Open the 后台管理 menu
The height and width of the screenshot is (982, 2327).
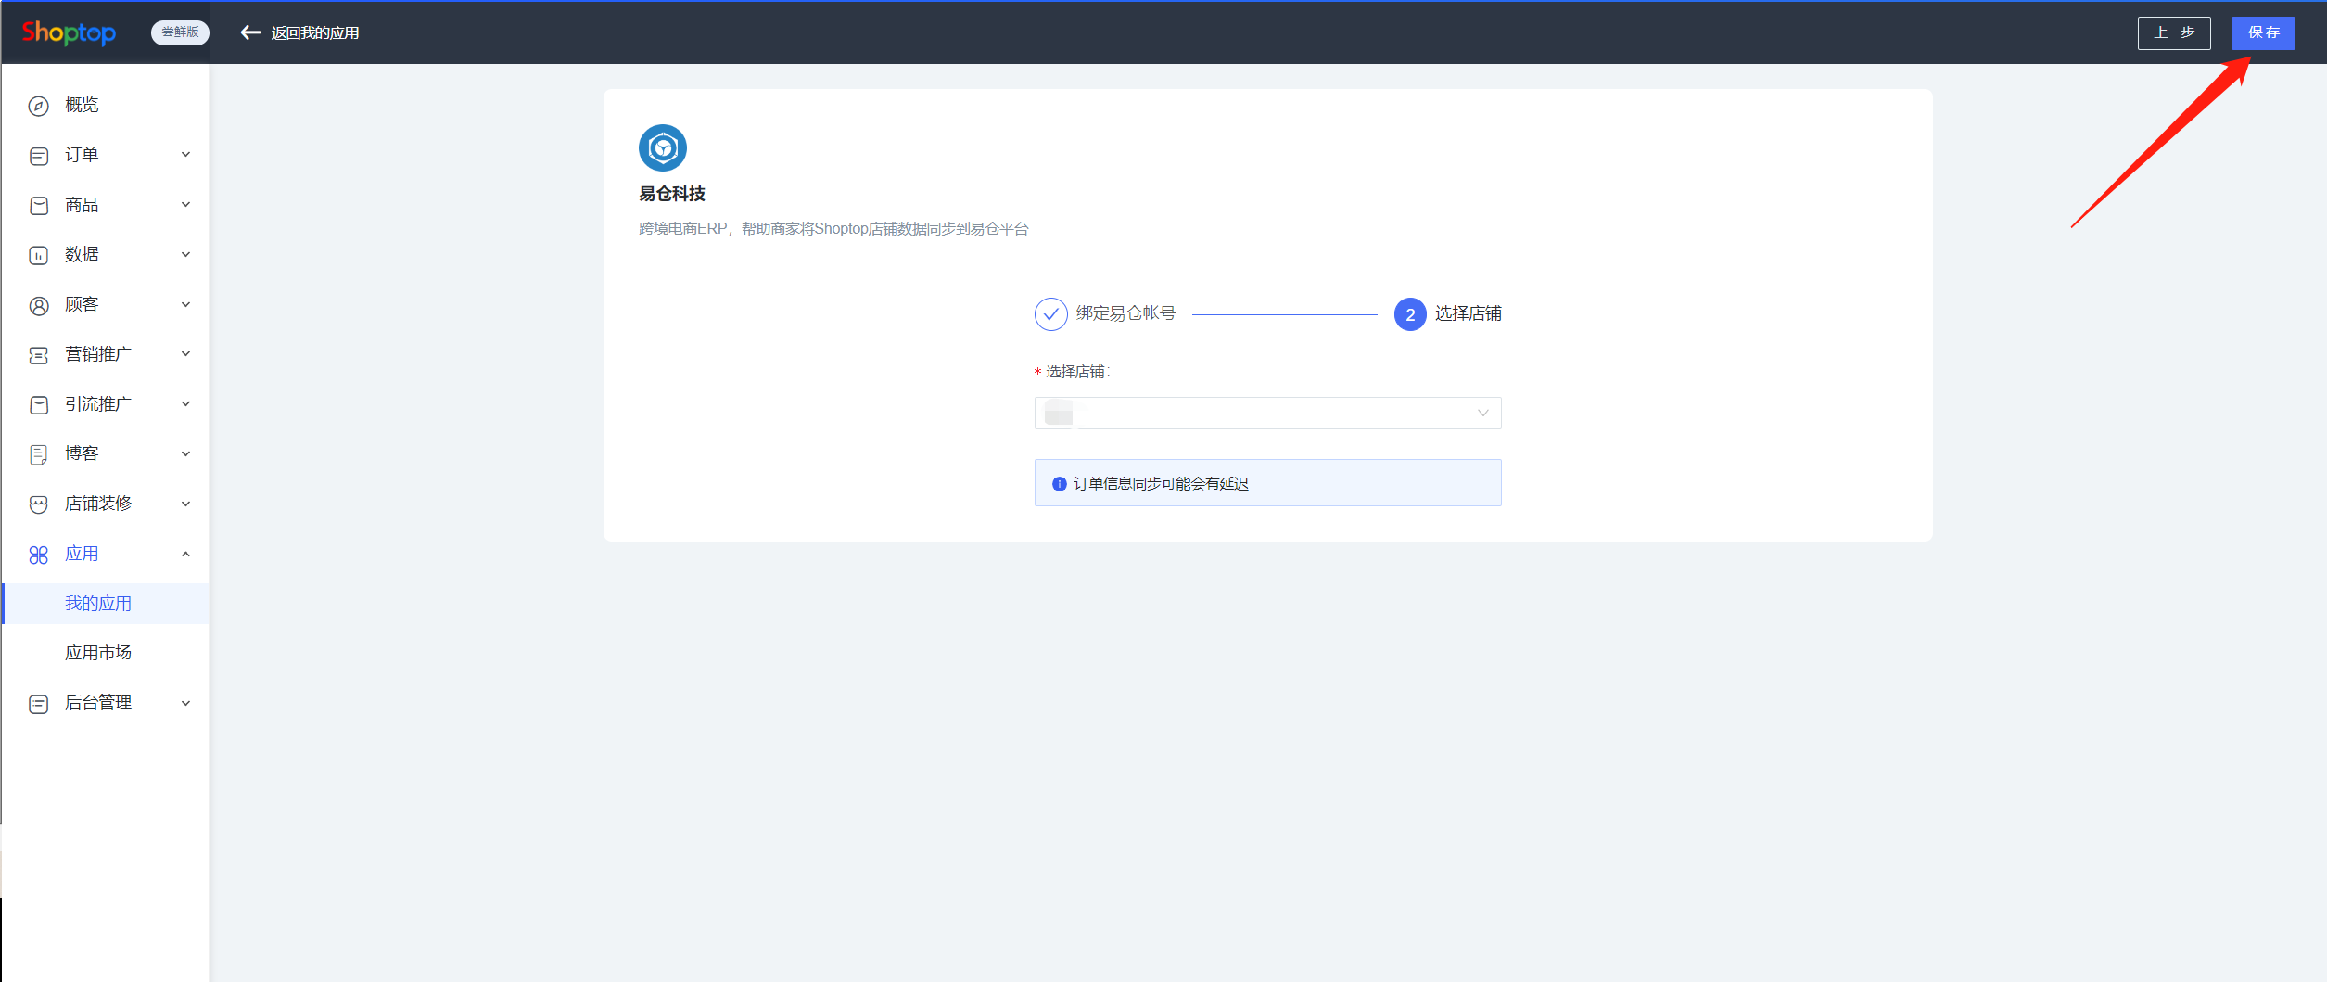[98, 703]
